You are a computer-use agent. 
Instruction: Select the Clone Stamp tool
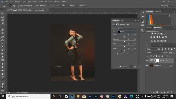(2, 50)
